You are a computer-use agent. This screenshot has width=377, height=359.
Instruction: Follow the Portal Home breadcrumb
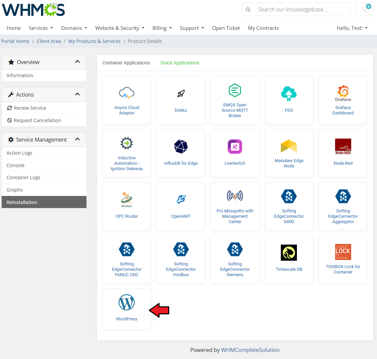pyautogui.click(x=15, y=41)
